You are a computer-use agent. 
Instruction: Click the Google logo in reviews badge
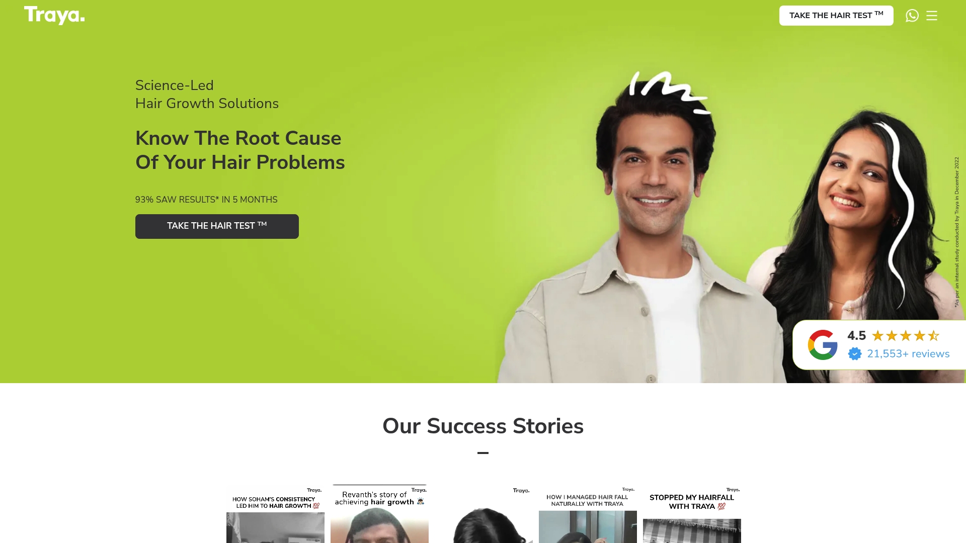coord(823,345)
